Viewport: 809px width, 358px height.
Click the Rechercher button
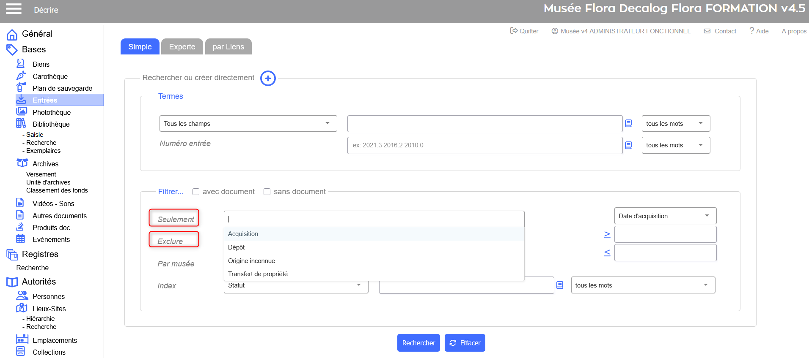point(418,343)
